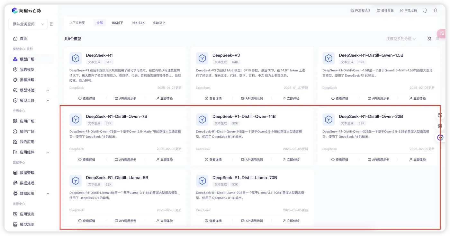Switch to list view layout
The height and width of the screenshot is (236, 450).
click(437, 39)
